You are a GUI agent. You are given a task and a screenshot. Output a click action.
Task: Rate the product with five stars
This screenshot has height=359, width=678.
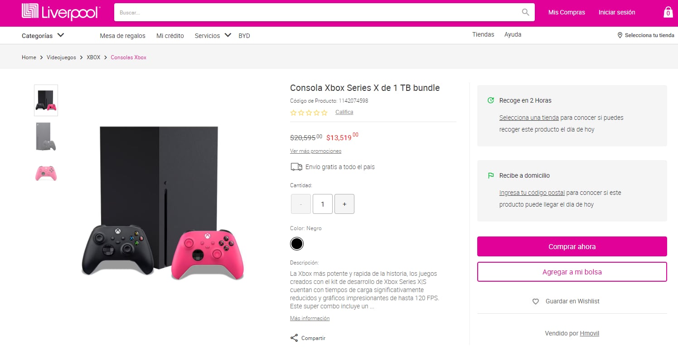tap(324, 113)
